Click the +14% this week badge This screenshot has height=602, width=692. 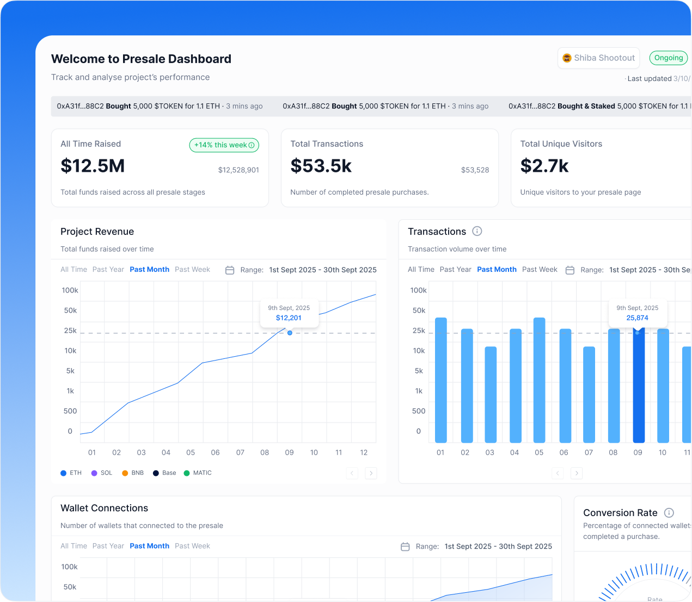click(x=224, y=145)
